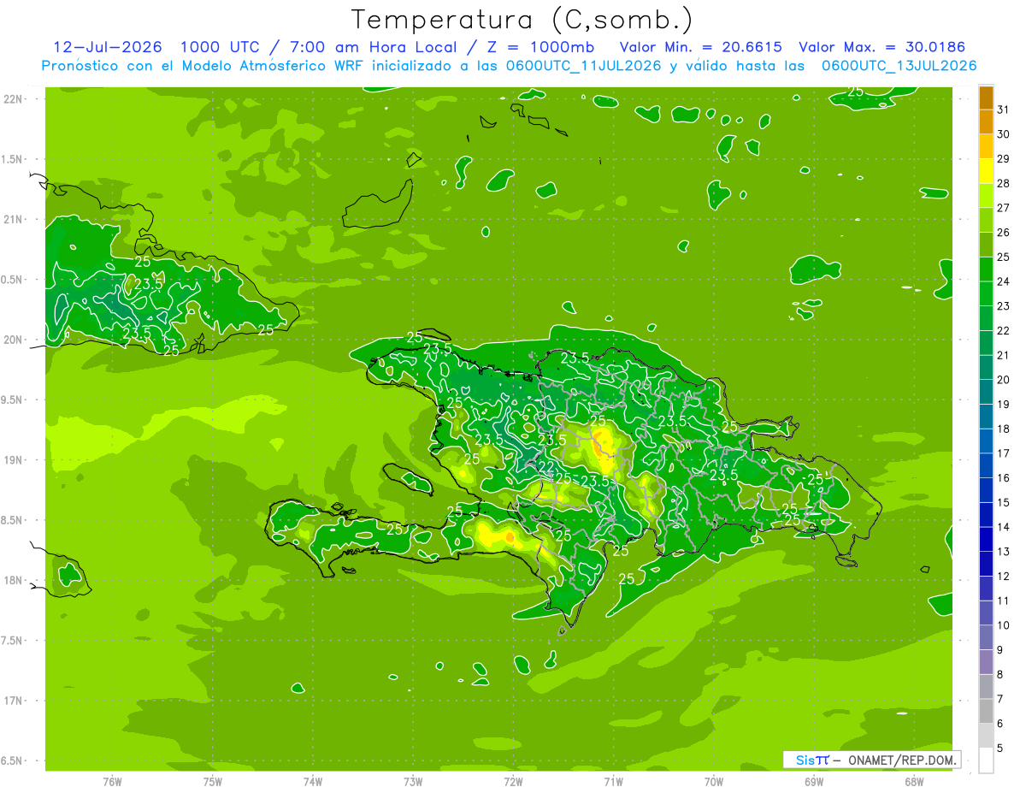Image resolution: width=1026 pixels, height=793 pixels.
Task: Click the '73W' longitude axis label
Action: 413,782
